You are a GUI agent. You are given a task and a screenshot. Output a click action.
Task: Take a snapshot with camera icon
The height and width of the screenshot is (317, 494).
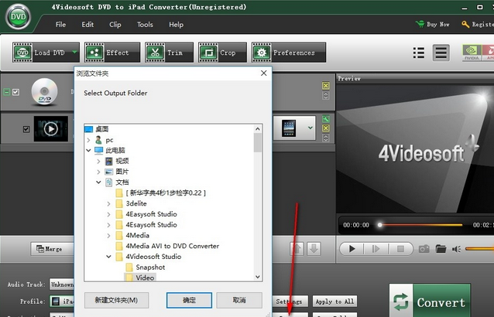424,249
